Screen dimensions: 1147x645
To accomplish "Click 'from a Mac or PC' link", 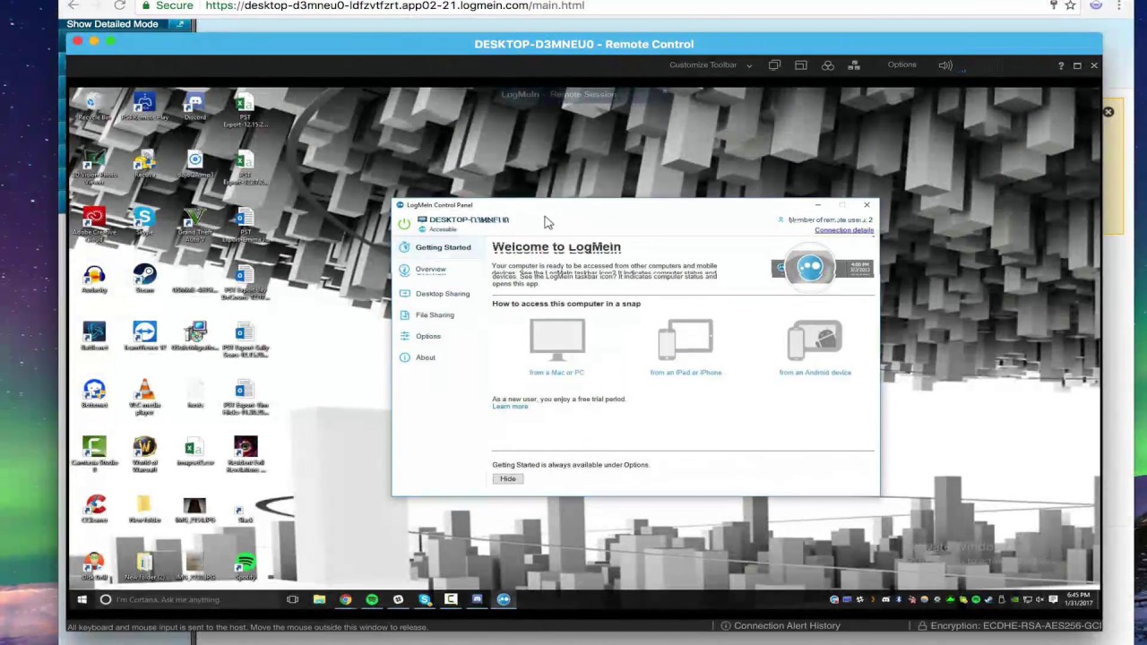I will pos(556,373).
